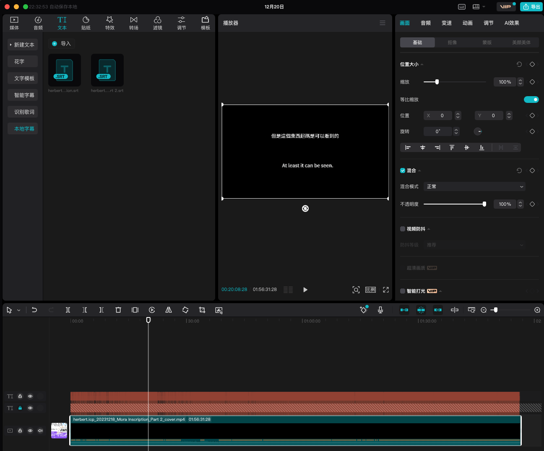The height and width of the screenshot is (451, 544).
Task: Open the 混合模式 blend mode dropdown
Action: (x=475, y=186)
